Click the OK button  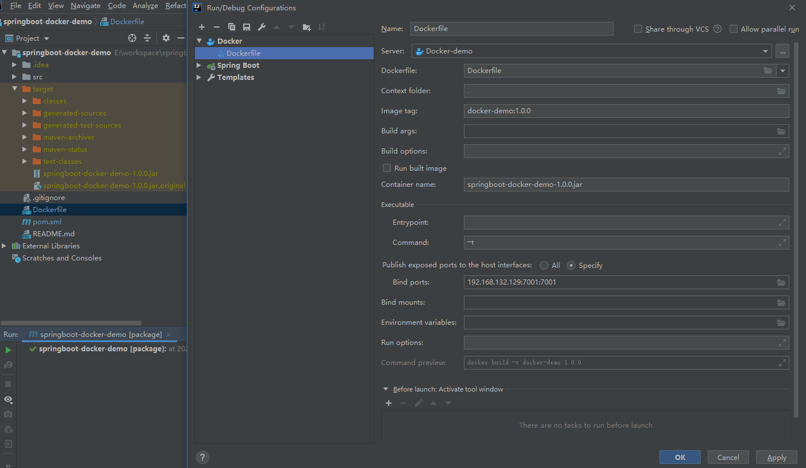click(680, 457)
